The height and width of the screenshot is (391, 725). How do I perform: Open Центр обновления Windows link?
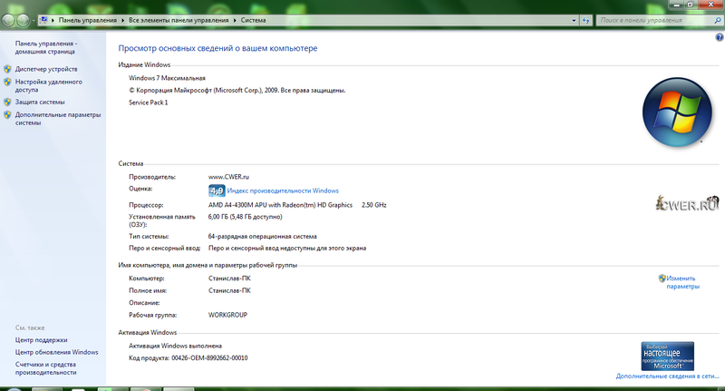click(x=56, y=352)
